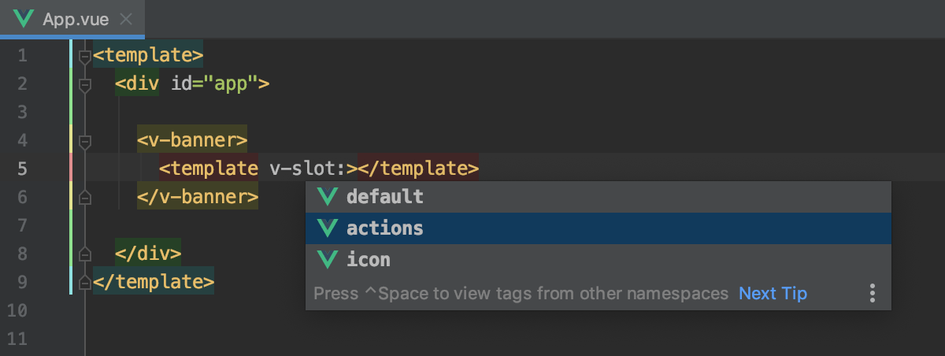Viewport: 945px width, 356px height.
Task: Click the fold marker beside closing div tag
Action: tap(85, 255)
